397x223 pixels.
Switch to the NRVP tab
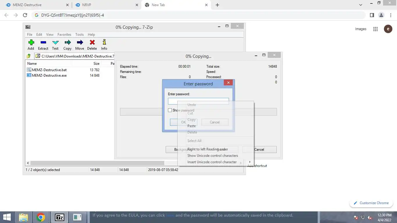[106, 5]
